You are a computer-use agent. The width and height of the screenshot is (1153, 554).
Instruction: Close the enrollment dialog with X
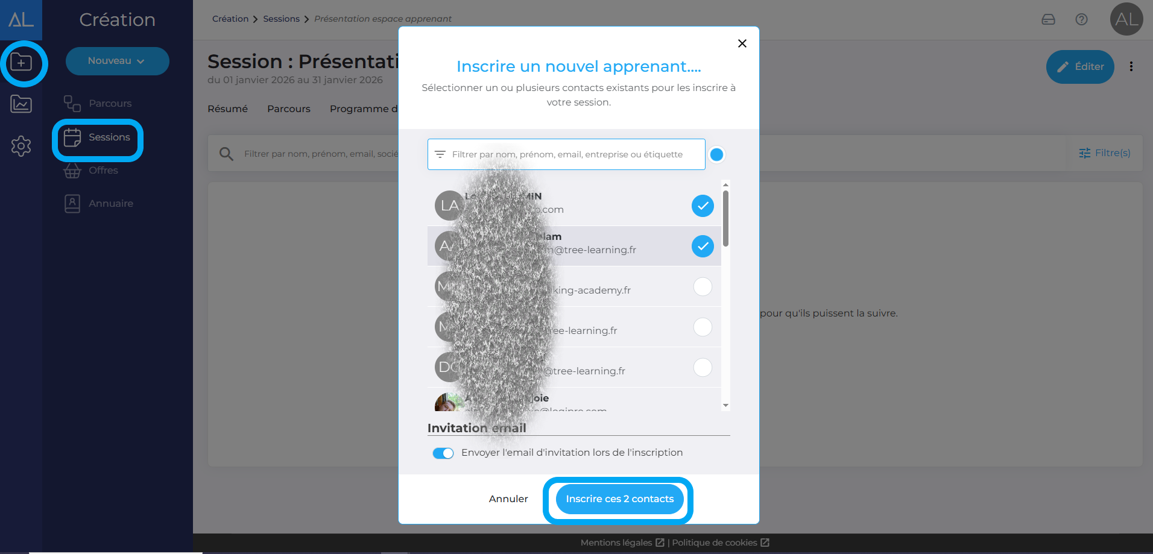click(x=742, y=43)
